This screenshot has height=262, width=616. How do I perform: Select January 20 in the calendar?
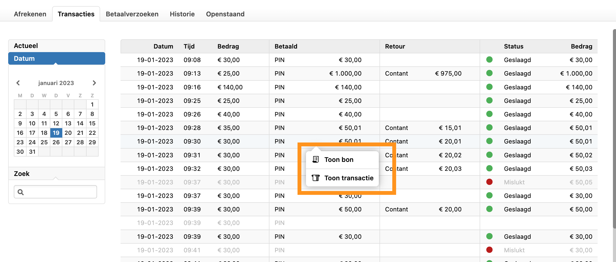click(68, 133)
